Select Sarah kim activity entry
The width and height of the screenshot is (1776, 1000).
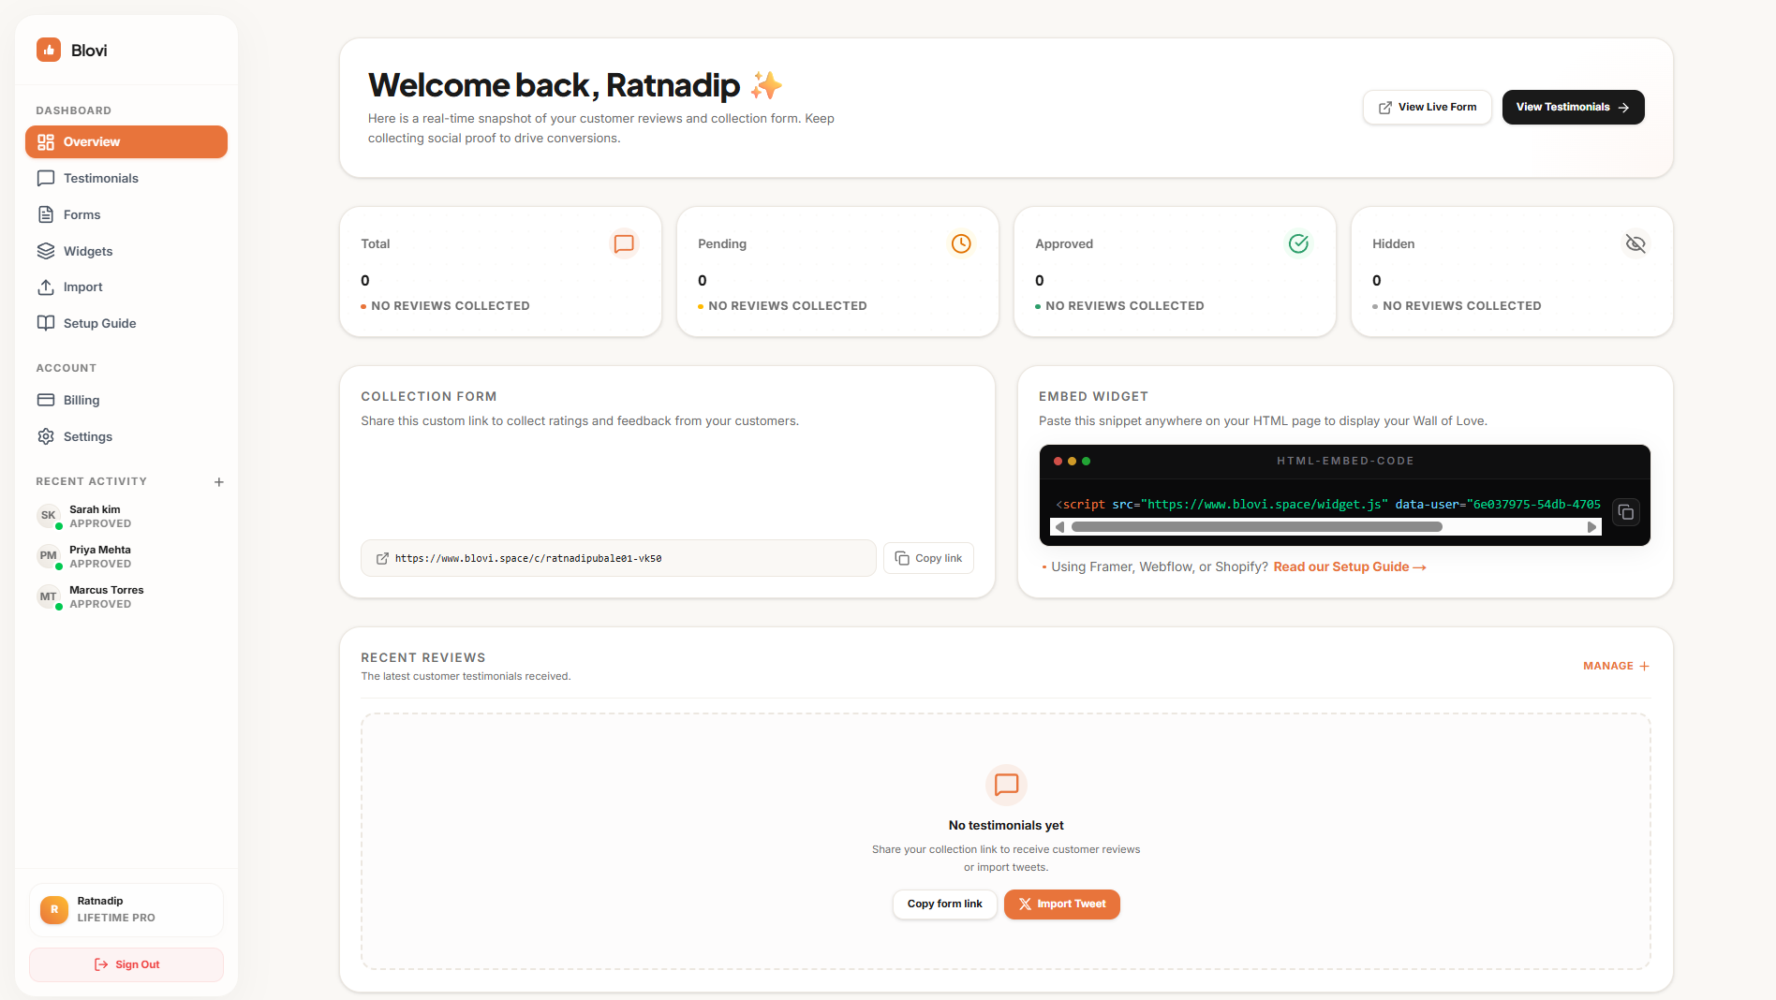(x=126, y=516)
